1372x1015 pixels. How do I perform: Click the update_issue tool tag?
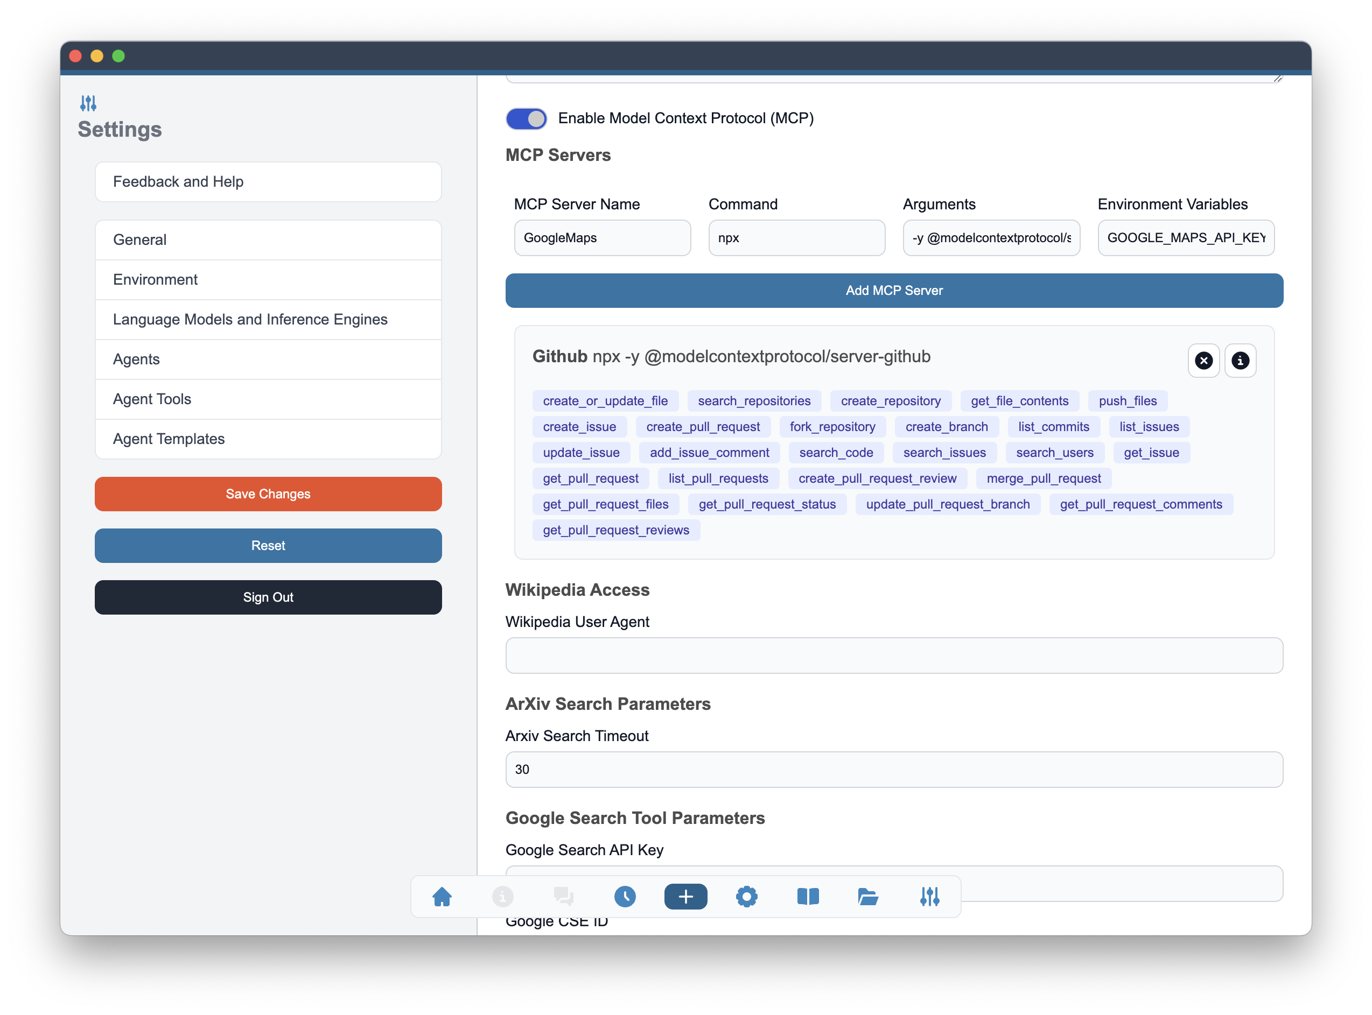[x=581, y=453]
